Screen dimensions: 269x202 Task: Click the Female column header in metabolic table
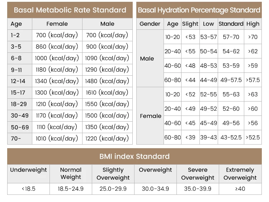pos(57,24)
